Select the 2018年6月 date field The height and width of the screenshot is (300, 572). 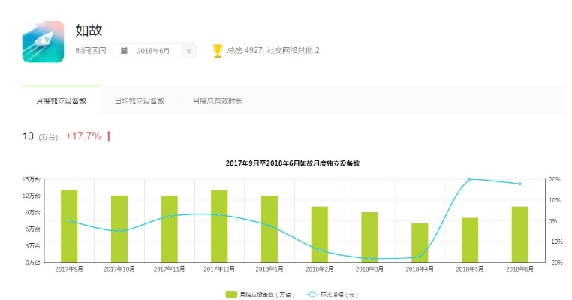click(153, 51)
